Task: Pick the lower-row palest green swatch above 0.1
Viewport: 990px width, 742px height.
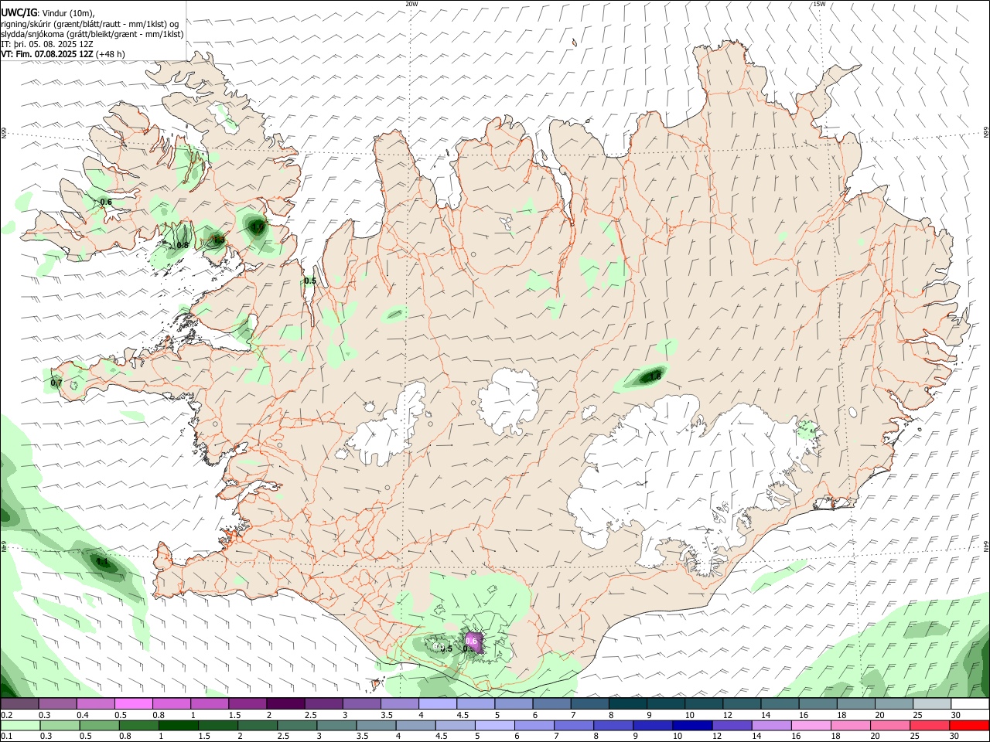Action: point(20,726)
